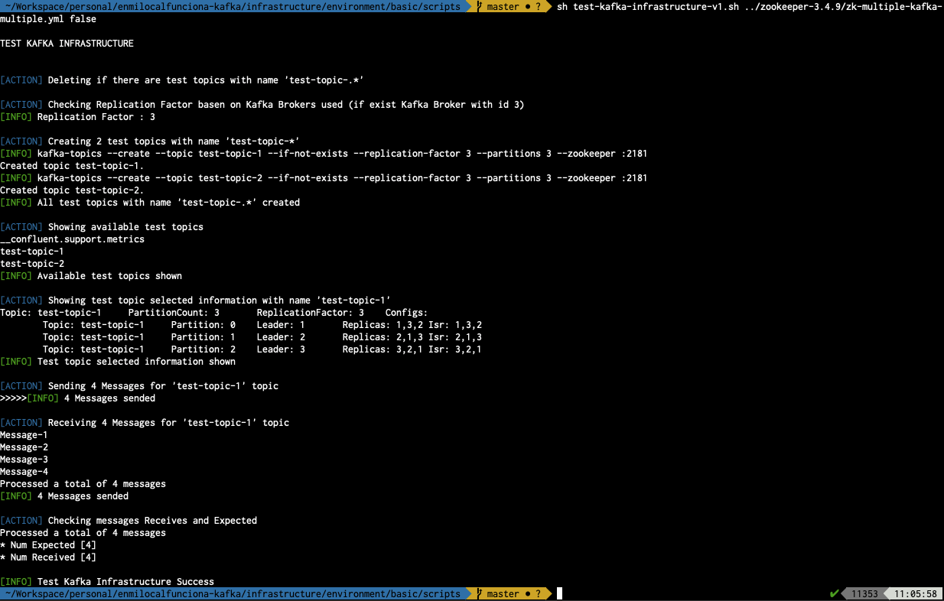Click the '* Num Received [4]' line
Viewport: 944px width, 601px height.
click(x=48, y=557)
